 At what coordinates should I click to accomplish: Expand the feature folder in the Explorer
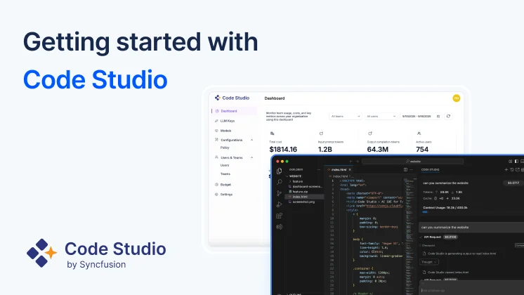click(x=297, y=181)
